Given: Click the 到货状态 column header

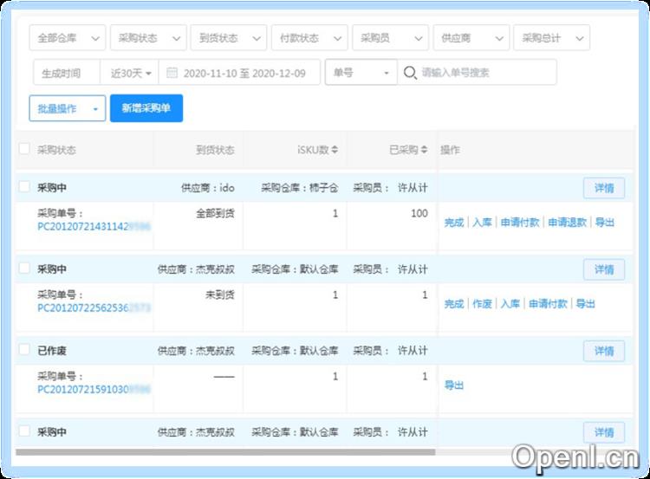Looking at the screenshot, I should (215, 150).
